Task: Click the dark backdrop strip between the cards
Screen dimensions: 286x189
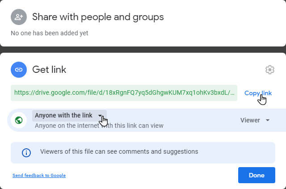Action: pos(143,49)
